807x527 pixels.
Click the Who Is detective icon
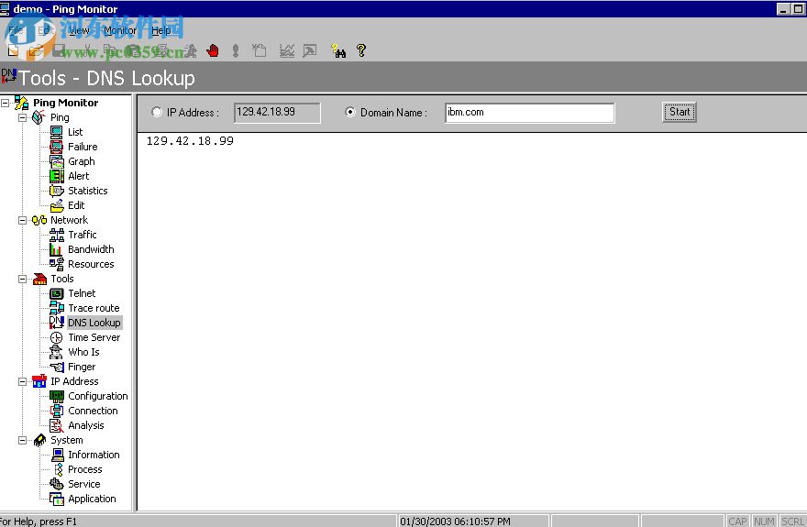[x=56, y=352]
